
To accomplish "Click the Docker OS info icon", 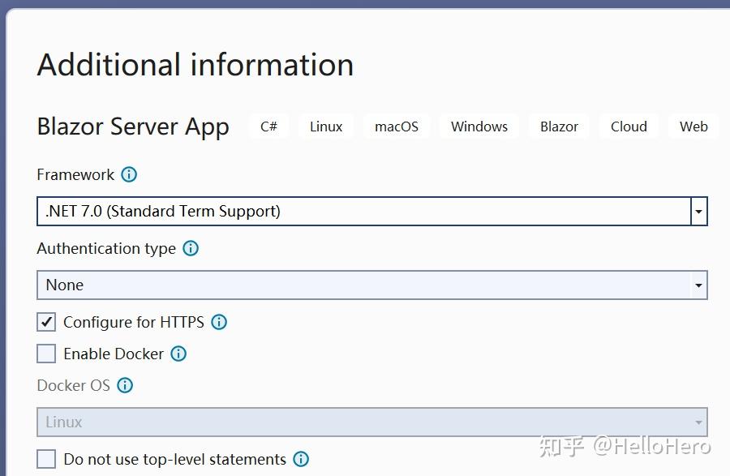I will click(125, 385).
